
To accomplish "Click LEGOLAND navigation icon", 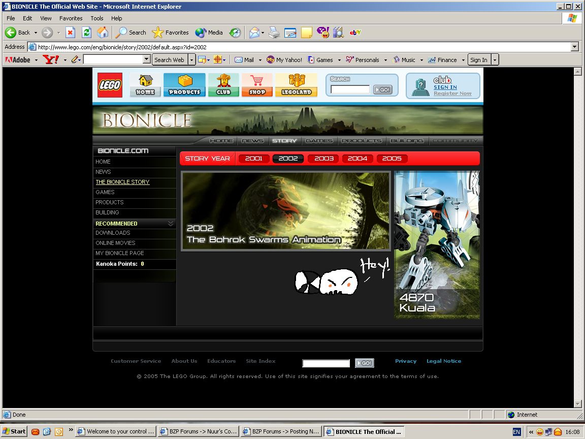I will (x=296, y=85).
